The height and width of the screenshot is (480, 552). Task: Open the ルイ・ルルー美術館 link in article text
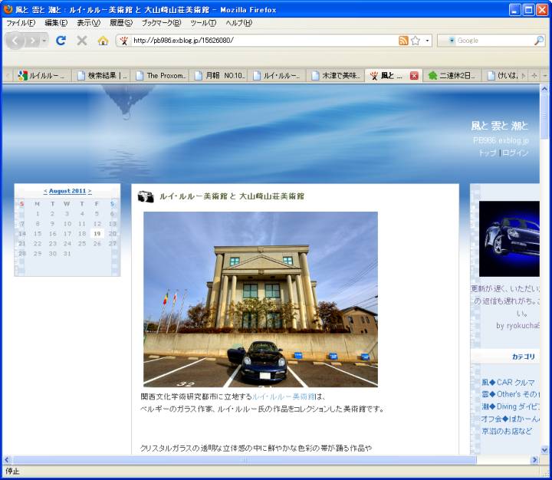point(284,397)
